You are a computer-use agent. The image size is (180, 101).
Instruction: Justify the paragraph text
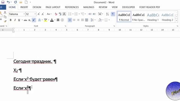point(82,20)
